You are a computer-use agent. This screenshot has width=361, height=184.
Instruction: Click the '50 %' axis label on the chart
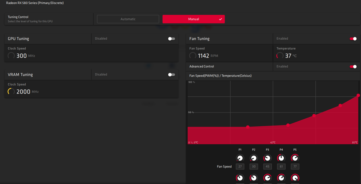[191, 112]
